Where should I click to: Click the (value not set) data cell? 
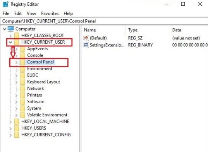point(186,38)
